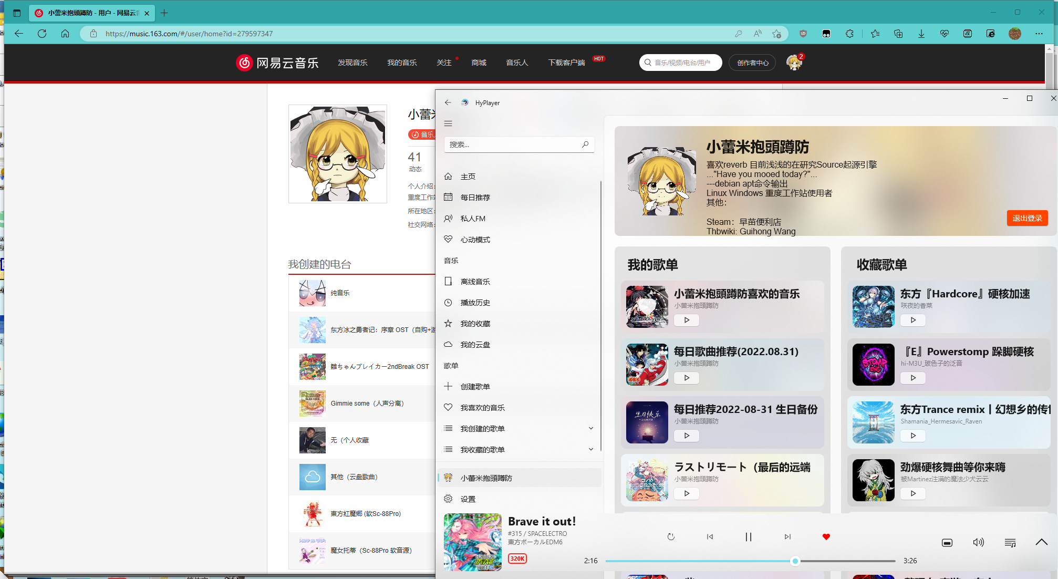Viewport: 1058px width, 579px height.
Task: Open 播放历史 playback history
Action: 475,303
